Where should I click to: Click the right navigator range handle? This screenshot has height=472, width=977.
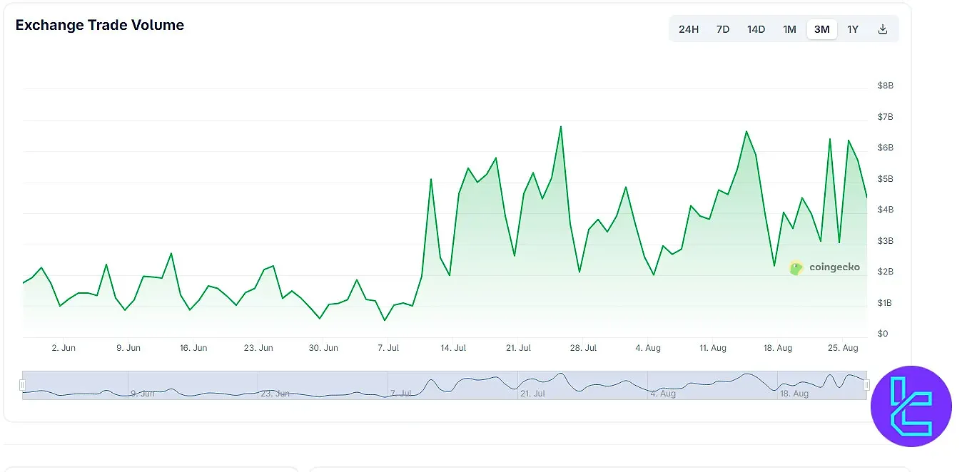click(867, 385)
